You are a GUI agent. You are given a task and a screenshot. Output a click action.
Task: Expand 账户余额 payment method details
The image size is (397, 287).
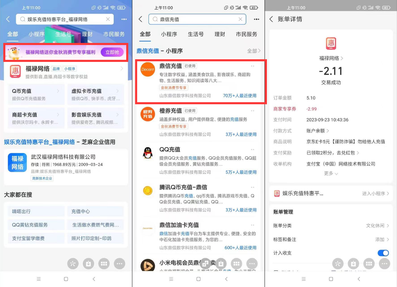click(328, 131)
